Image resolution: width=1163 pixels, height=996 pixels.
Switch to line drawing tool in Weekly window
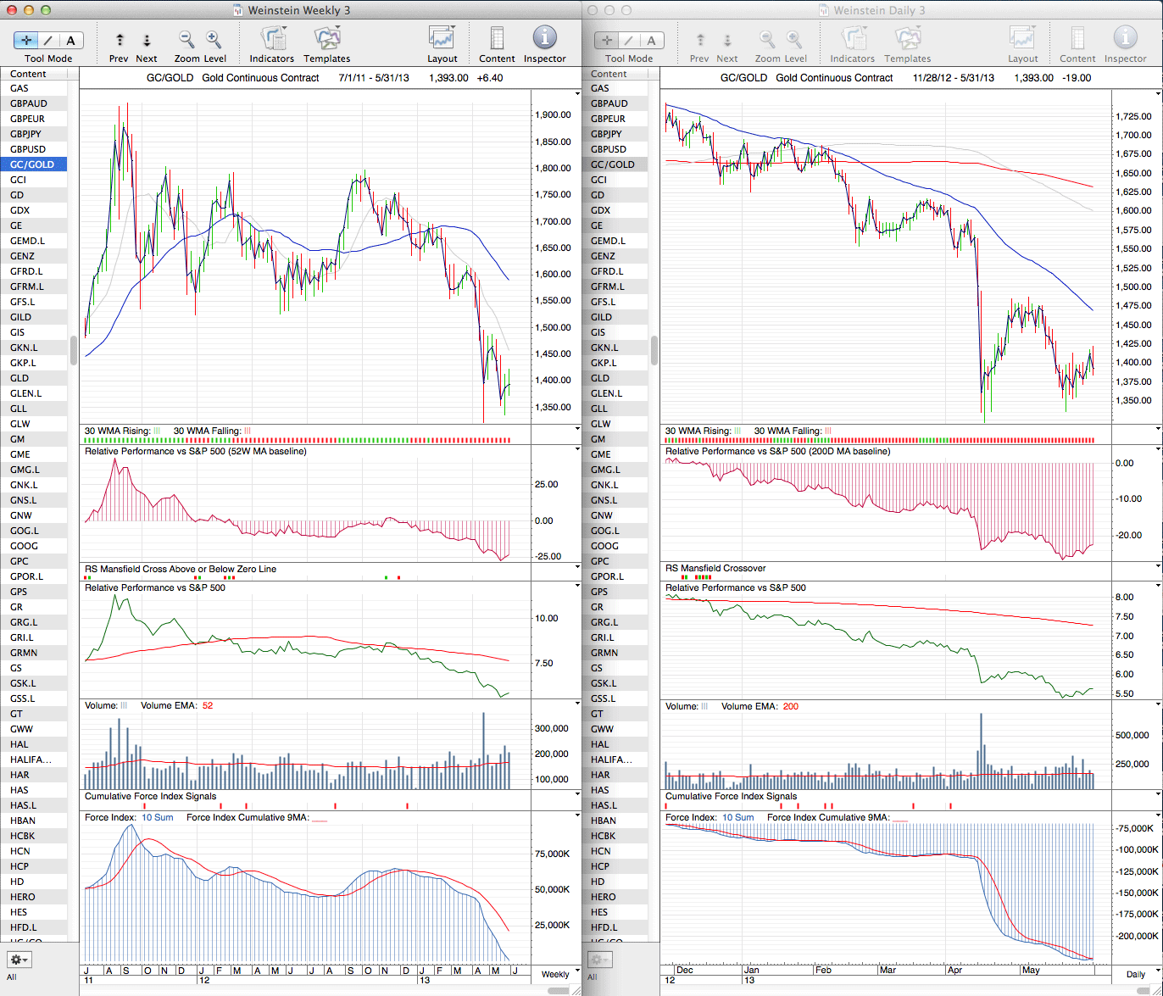coord(48,40)
